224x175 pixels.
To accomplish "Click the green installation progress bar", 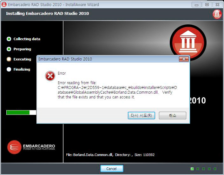I will (18, 112).
